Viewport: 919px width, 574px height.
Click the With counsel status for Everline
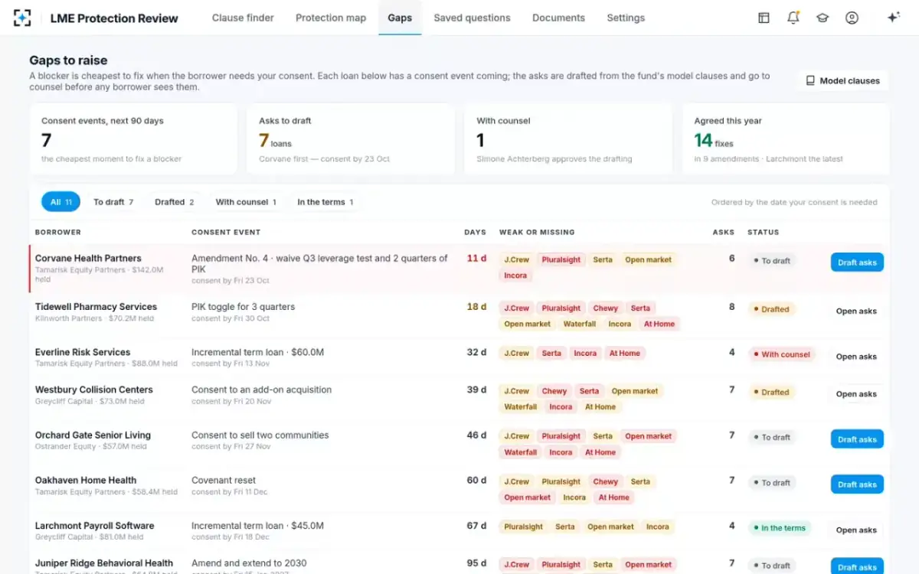point(781,354)
